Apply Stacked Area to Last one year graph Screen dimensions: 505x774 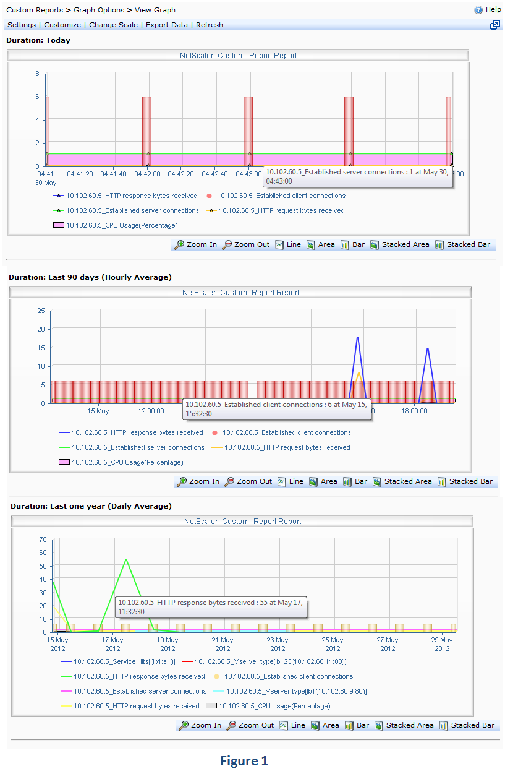(404, 725)
